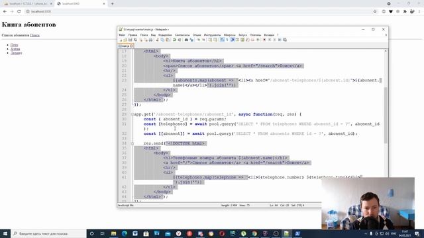Open the Петр abonent link
Image resolution: width=424 pixels, height=238 pixels.
[14, 45]
